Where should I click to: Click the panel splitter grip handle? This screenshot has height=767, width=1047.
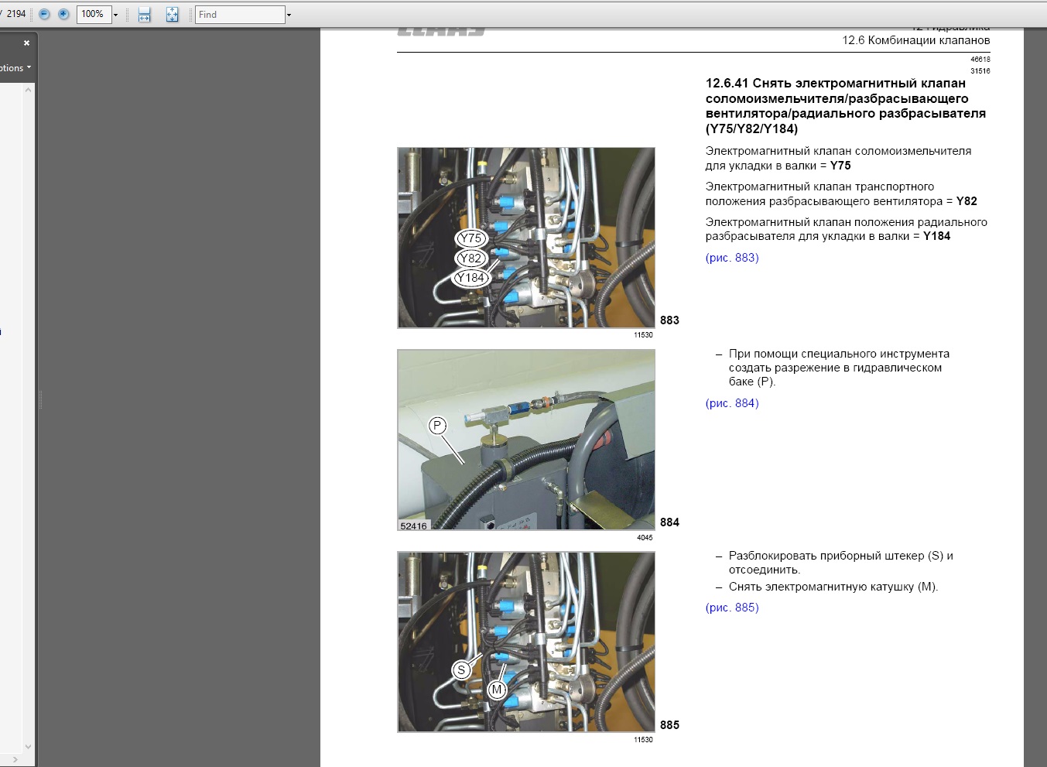point(40,399)
